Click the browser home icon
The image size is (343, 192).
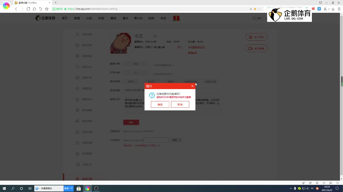point(34,9)
